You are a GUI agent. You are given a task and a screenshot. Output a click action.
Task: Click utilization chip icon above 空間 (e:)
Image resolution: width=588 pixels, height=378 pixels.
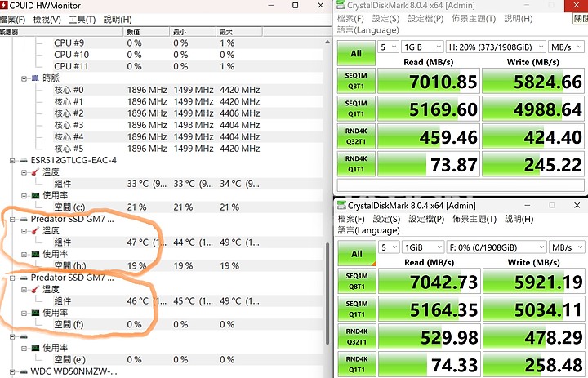[x=35, y=348]
